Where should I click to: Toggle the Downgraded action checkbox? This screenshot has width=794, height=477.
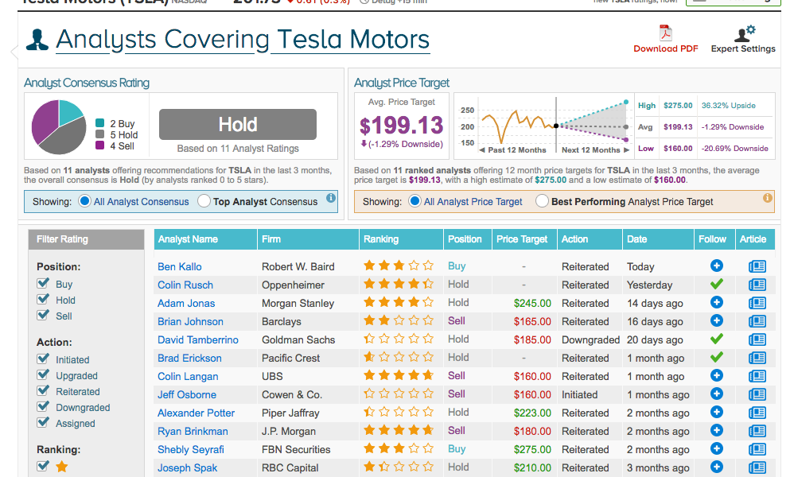click(x=43, y=407)
